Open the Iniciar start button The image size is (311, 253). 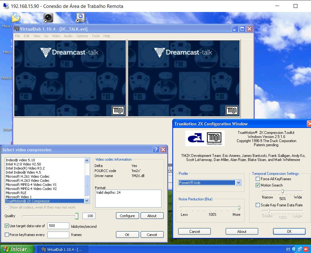[17, 249]
